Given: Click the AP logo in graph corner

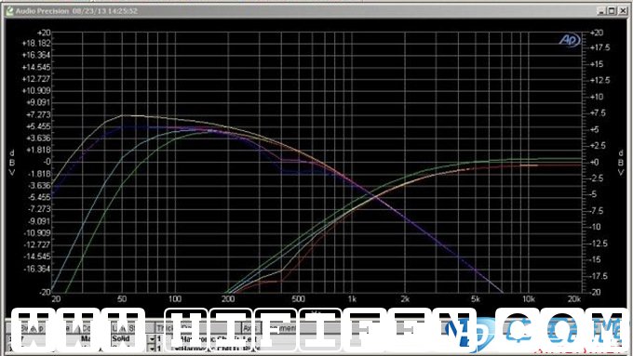Looking at the screenshot, I should pyautogui.click(x=570, y=40).
